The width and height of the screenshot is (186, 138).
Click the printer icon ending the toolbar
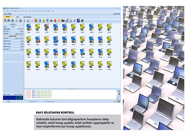point(82,21)
